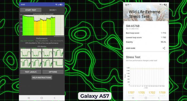
Task: Click the Best loop score value 1 712
Action: pos(163,33)
